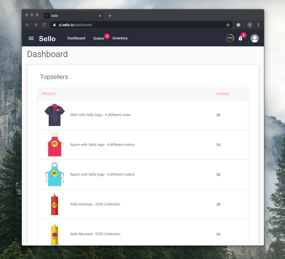Open the 260p circular progress indicator
The image size is (285, 259).
[x=230, y=38]
